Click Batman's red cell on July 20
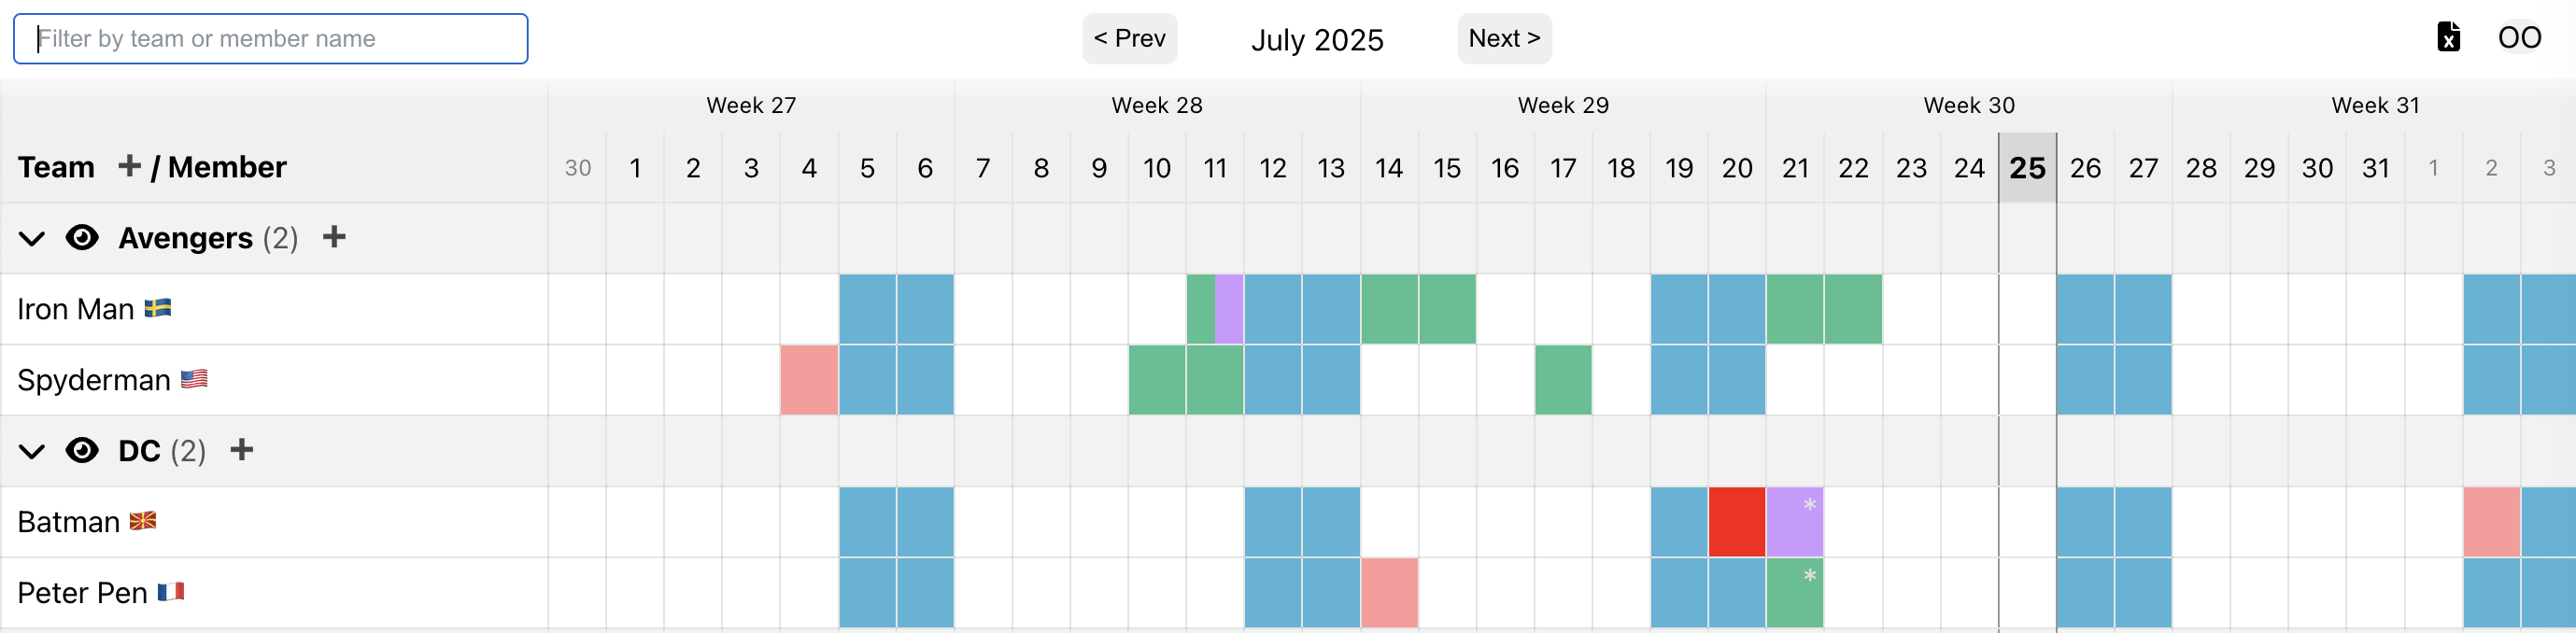 coord(1737,521)
